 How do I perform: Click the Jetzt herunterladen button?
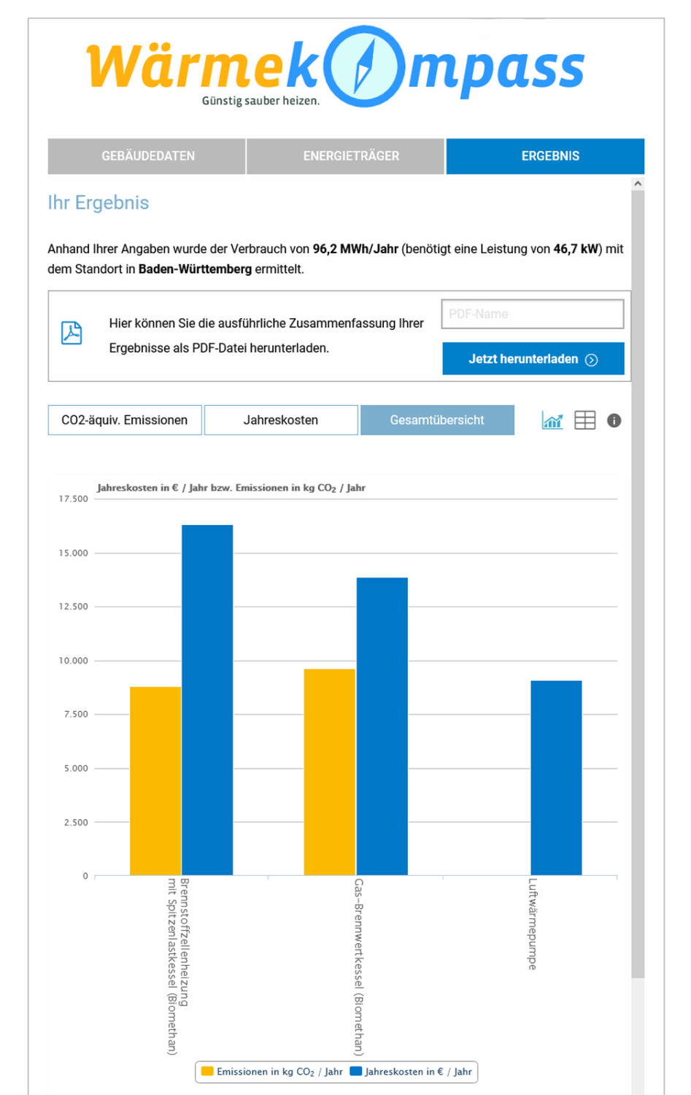pos(533,358)
